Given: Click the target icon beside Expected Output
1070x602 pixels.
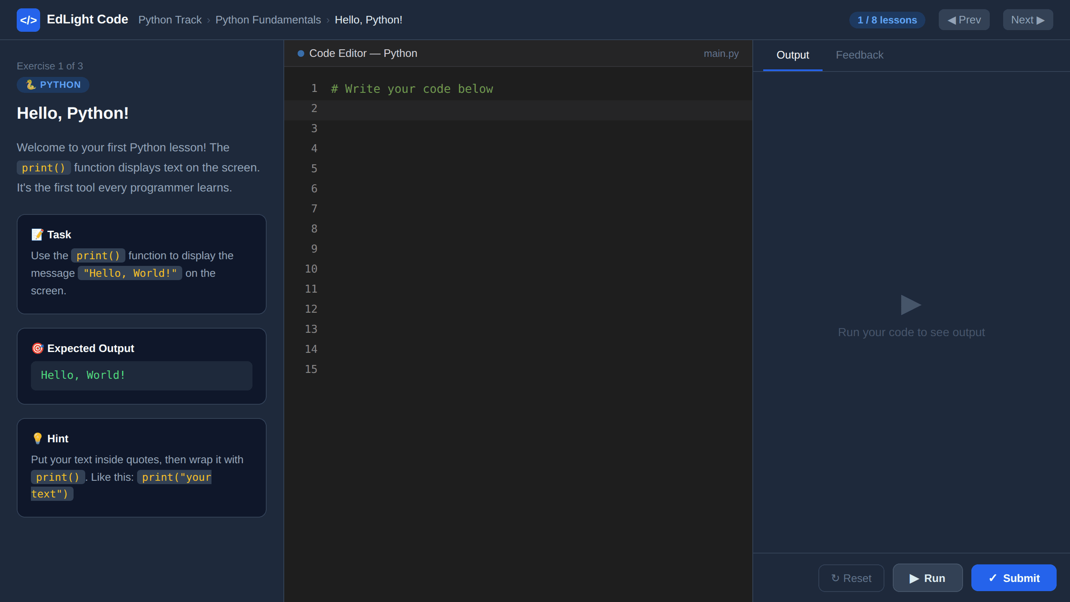Looking at the screenshot, I should click(x=38, y=348).
